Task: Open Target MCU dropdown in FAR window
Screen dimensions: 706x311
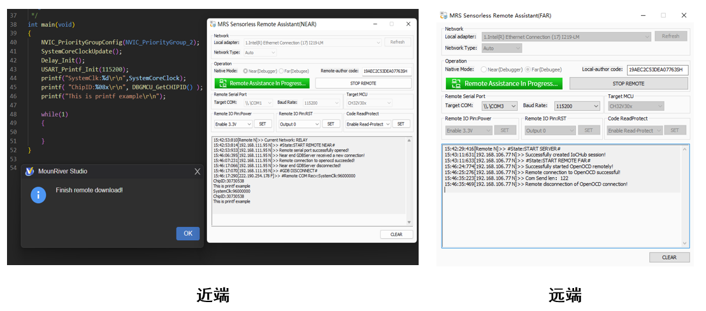Action: point(636,106)
